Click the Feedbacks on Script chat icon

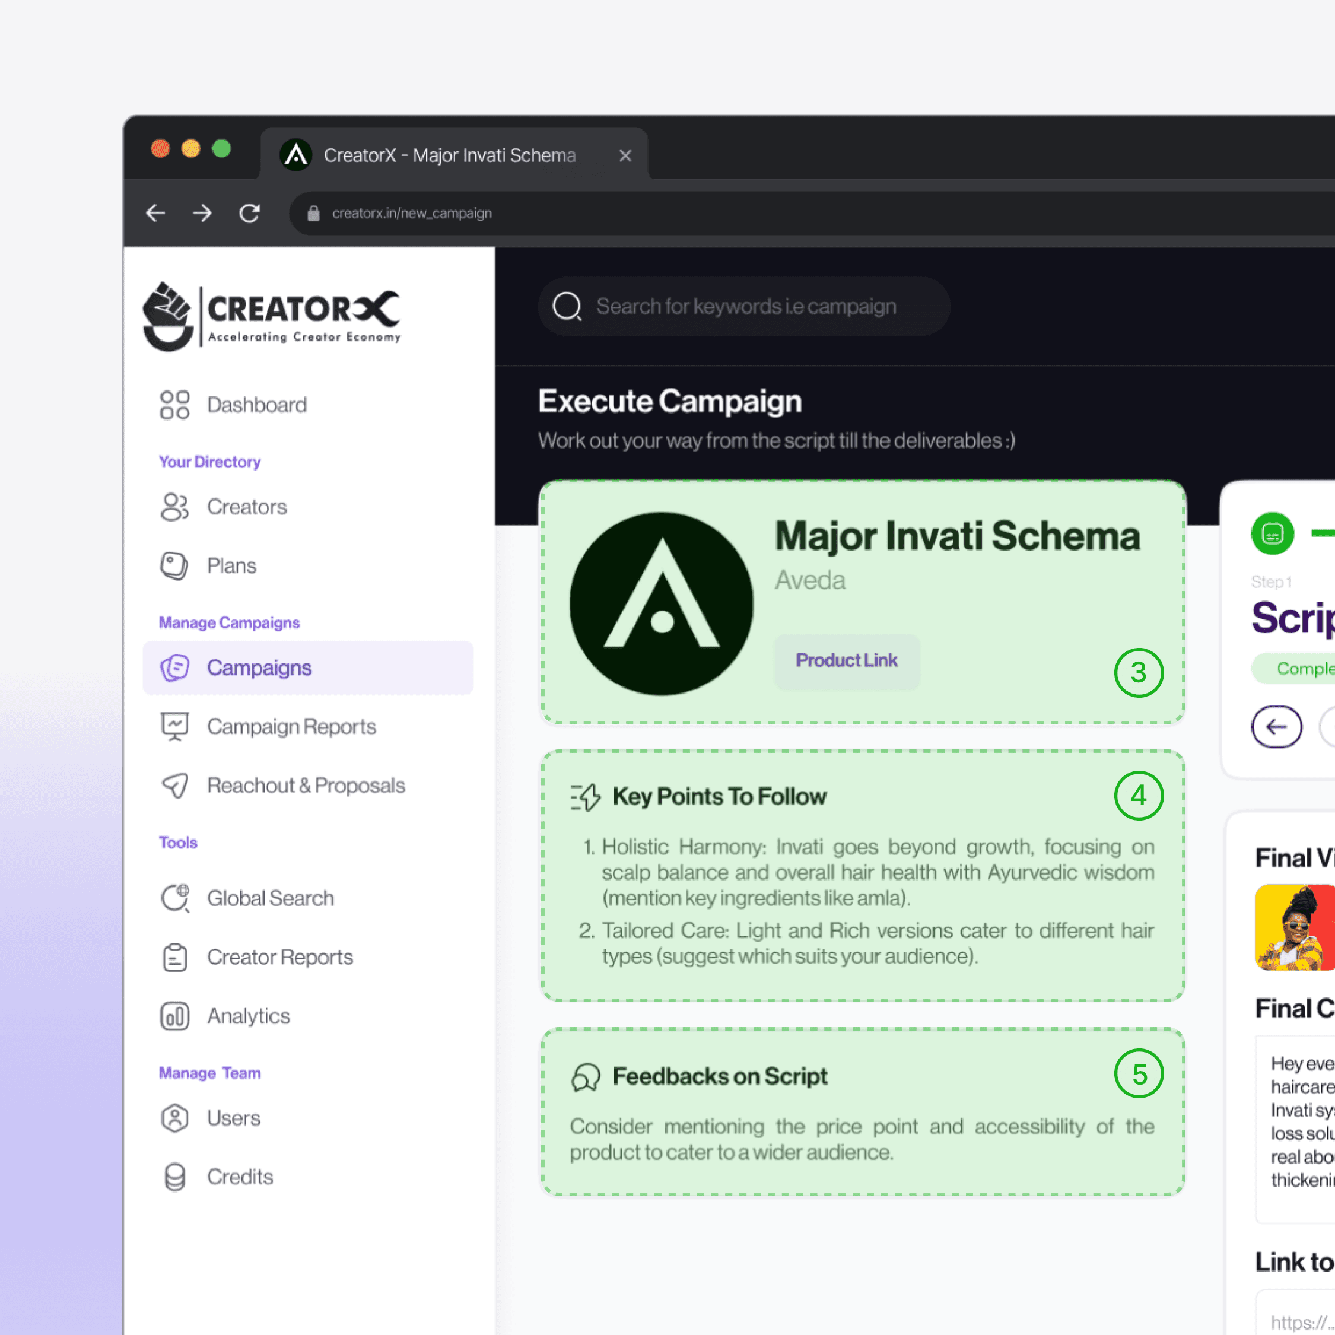click(585, 1076)
